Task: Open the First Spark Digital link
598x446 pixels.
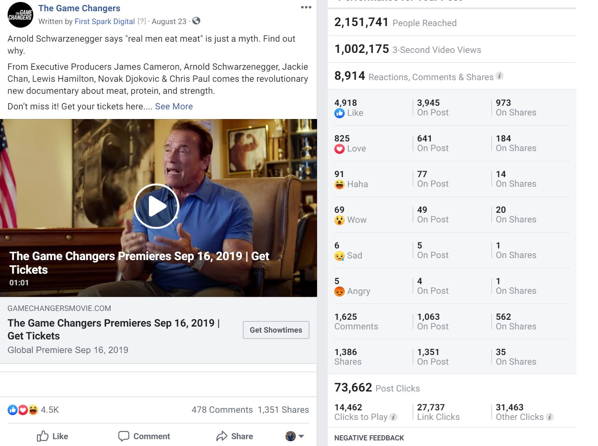Action: [x=105, y=22]
